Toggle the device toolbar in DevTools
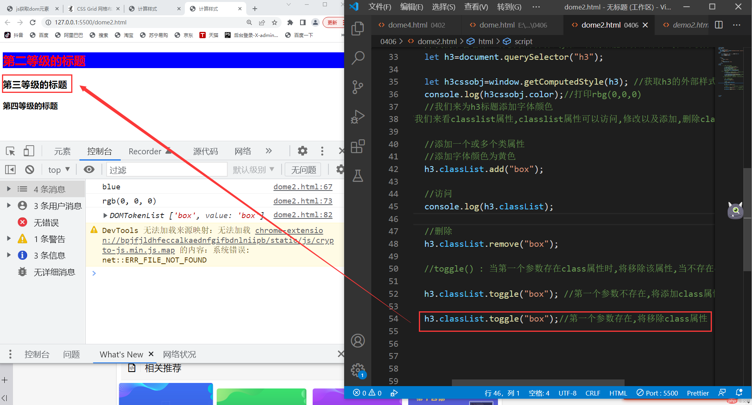Image resolution: width=752 pixels, height=405 pixels. tap(29, 151)
